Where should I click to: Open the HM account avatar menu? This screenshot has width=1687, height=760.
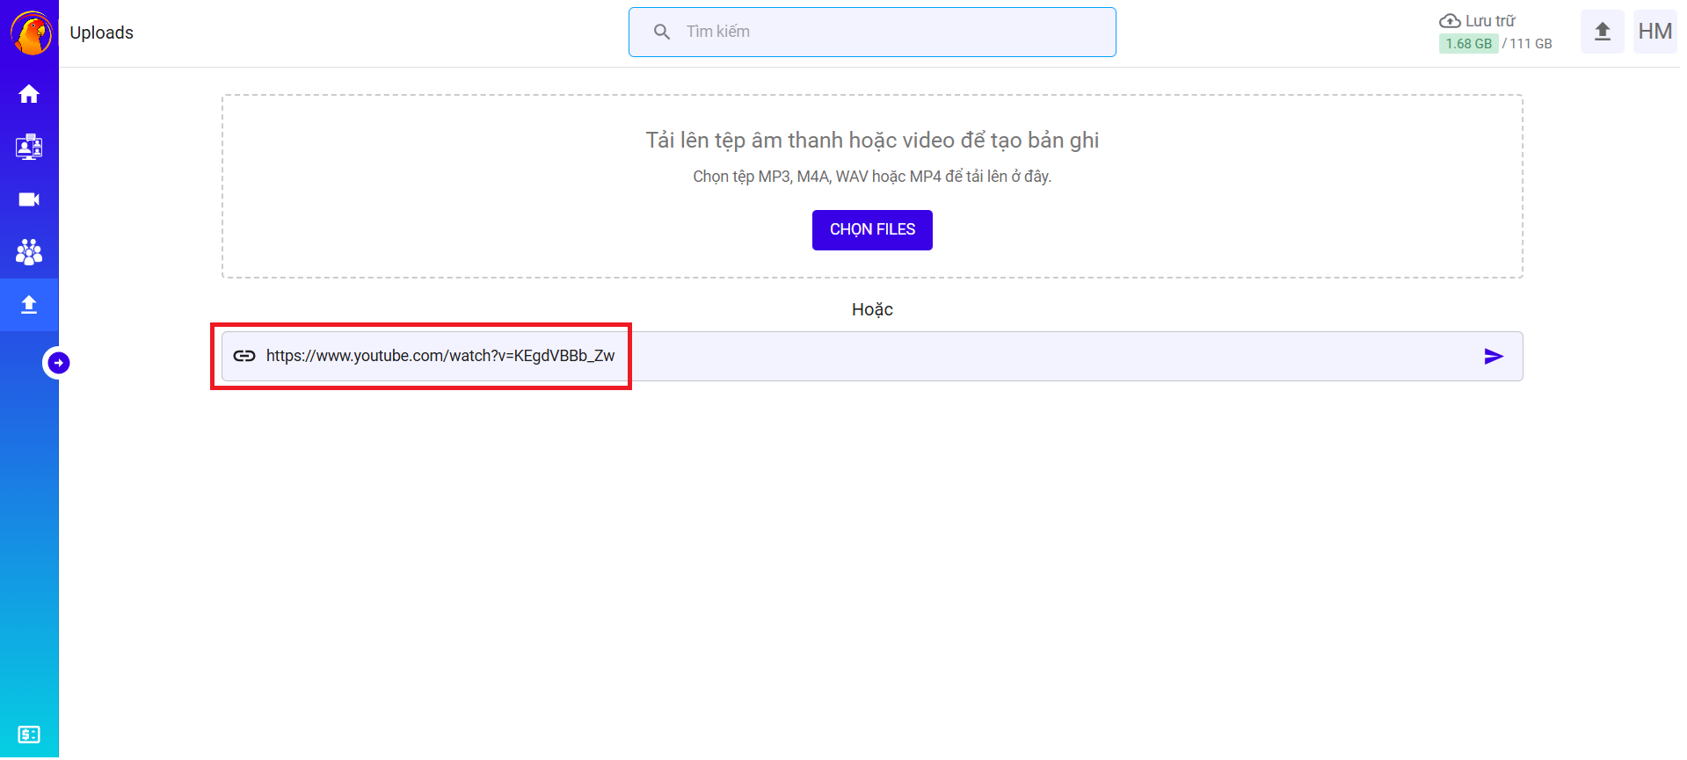(x=1654, y=32)
